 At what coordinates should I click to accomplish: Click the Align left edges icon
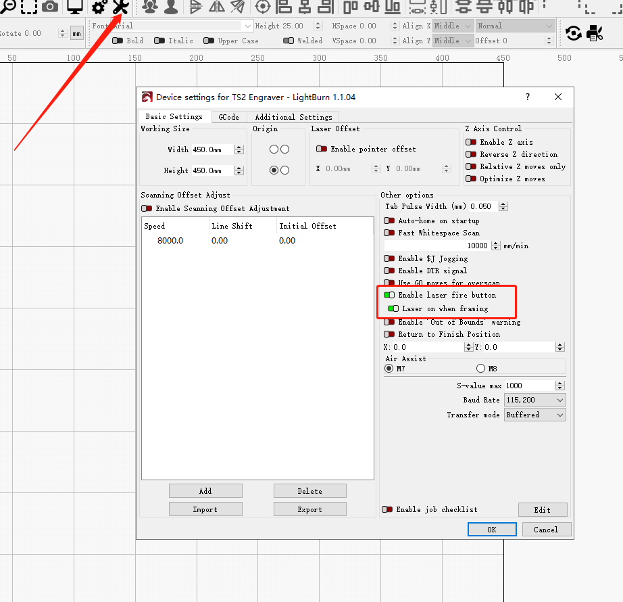click(284, 6)
